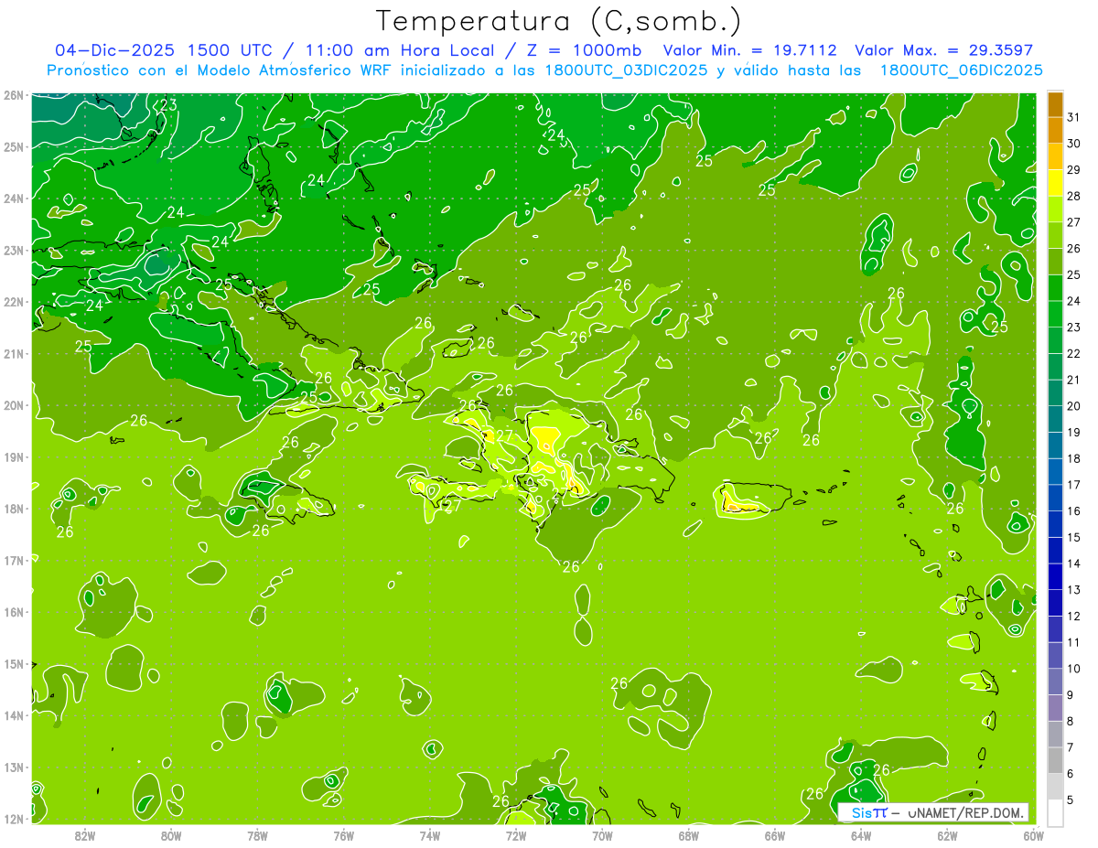Click the "23" contour label on the map
Screen dimensions: 1098x848
(x=168, y=105)
